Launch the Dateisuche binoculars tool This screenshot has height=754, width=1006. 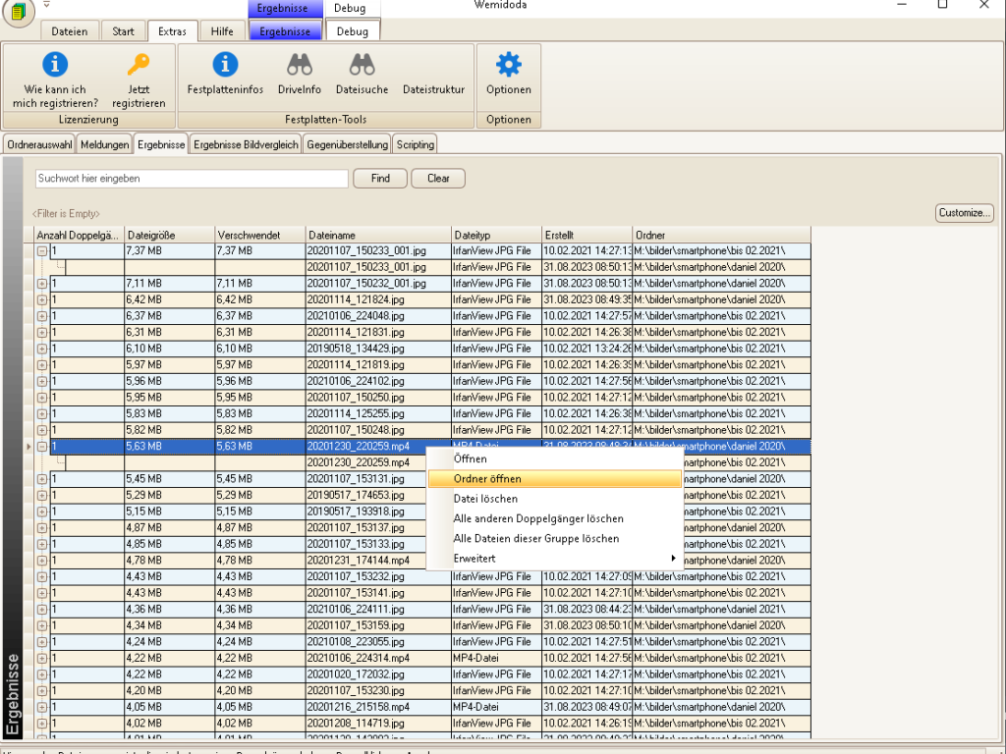(362, 66)
